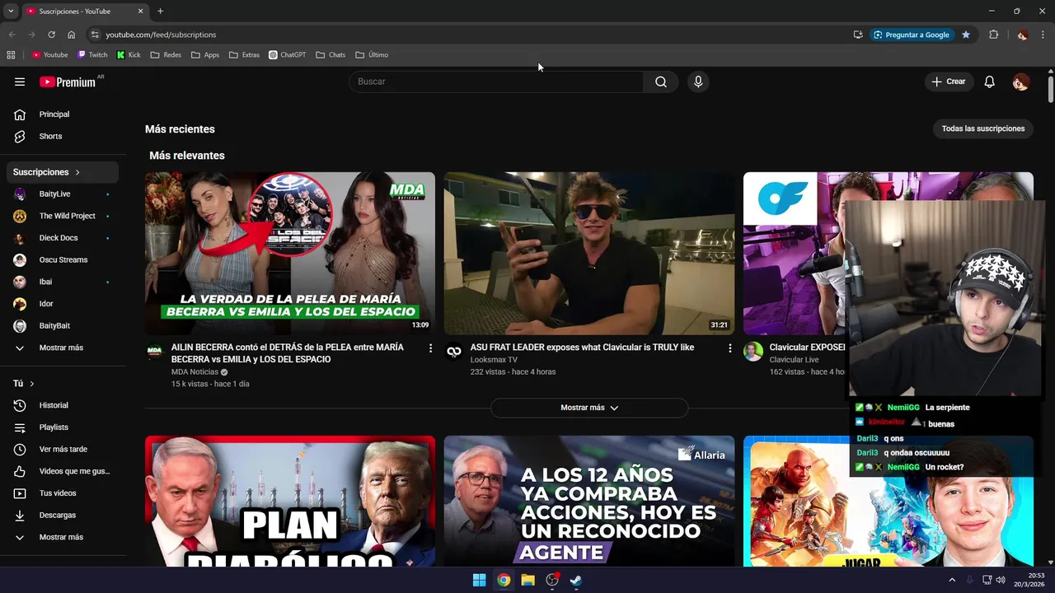
Task: Open the YouTube account avatar menu
Action: tap(1021, 82)
